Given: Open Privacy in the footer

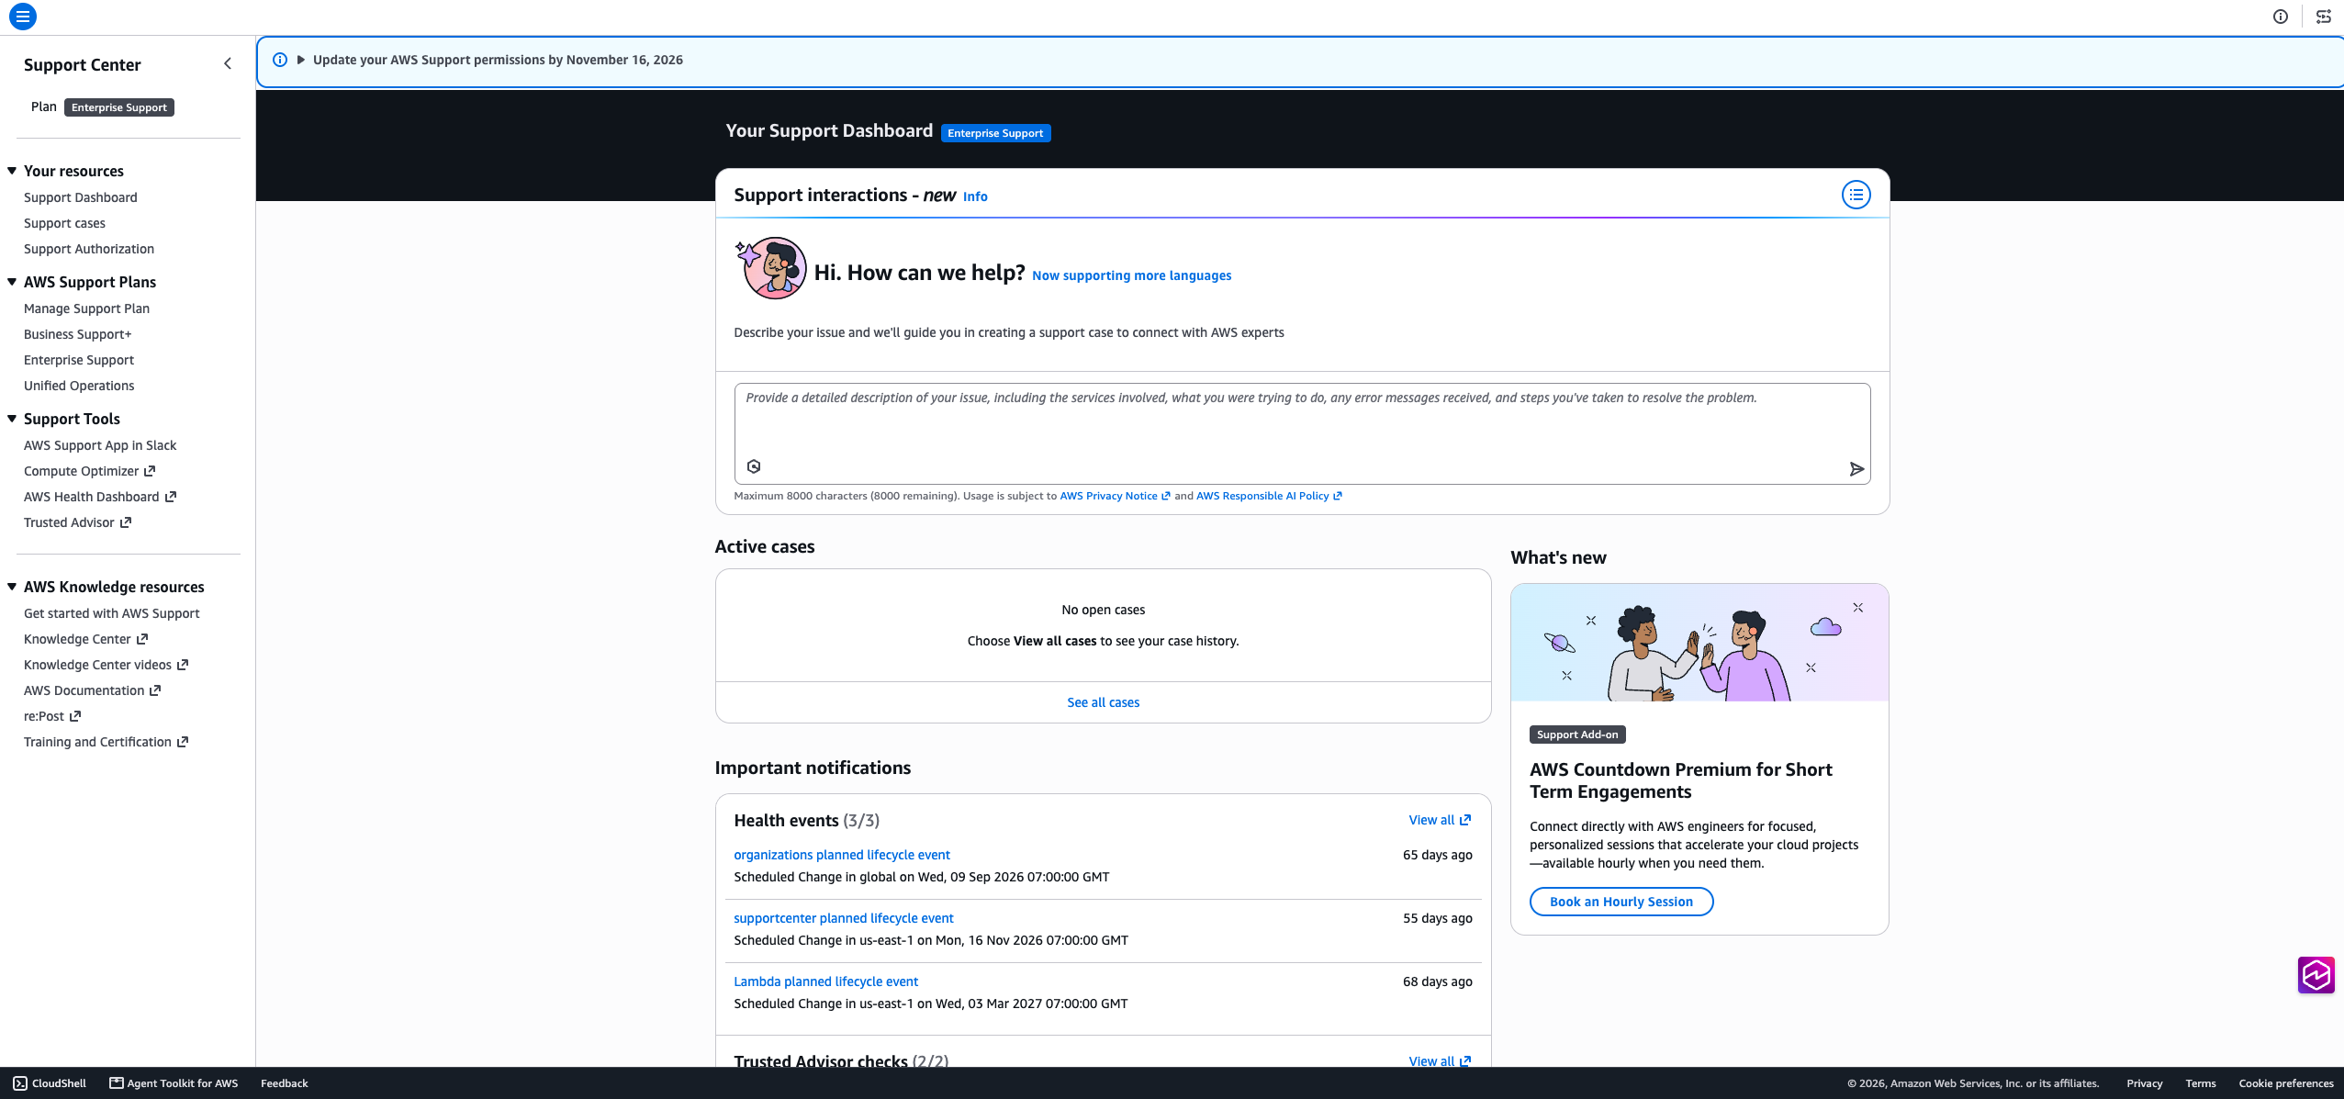Looking at the screenshot, I should pyautogui.click(x=2144, y=1083).
